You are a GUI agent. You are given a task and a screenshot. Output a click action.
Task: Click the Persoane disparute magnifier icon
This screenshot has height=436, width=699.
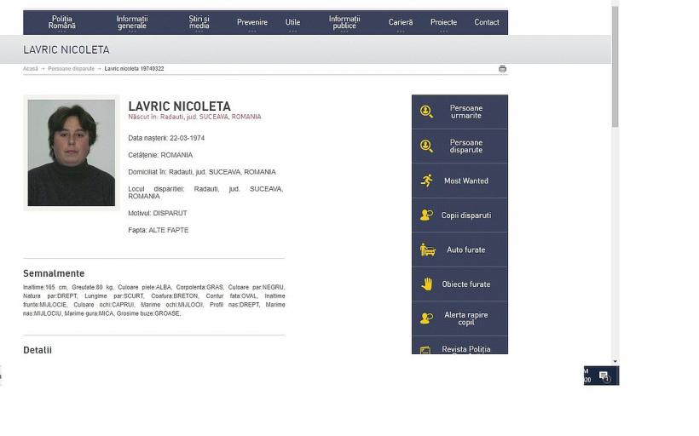pyautogui.click(x=426, y=146)
